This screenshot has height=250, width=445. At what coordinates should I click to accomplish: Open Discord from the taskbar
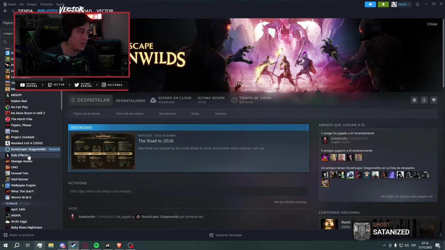pos(62,245)
